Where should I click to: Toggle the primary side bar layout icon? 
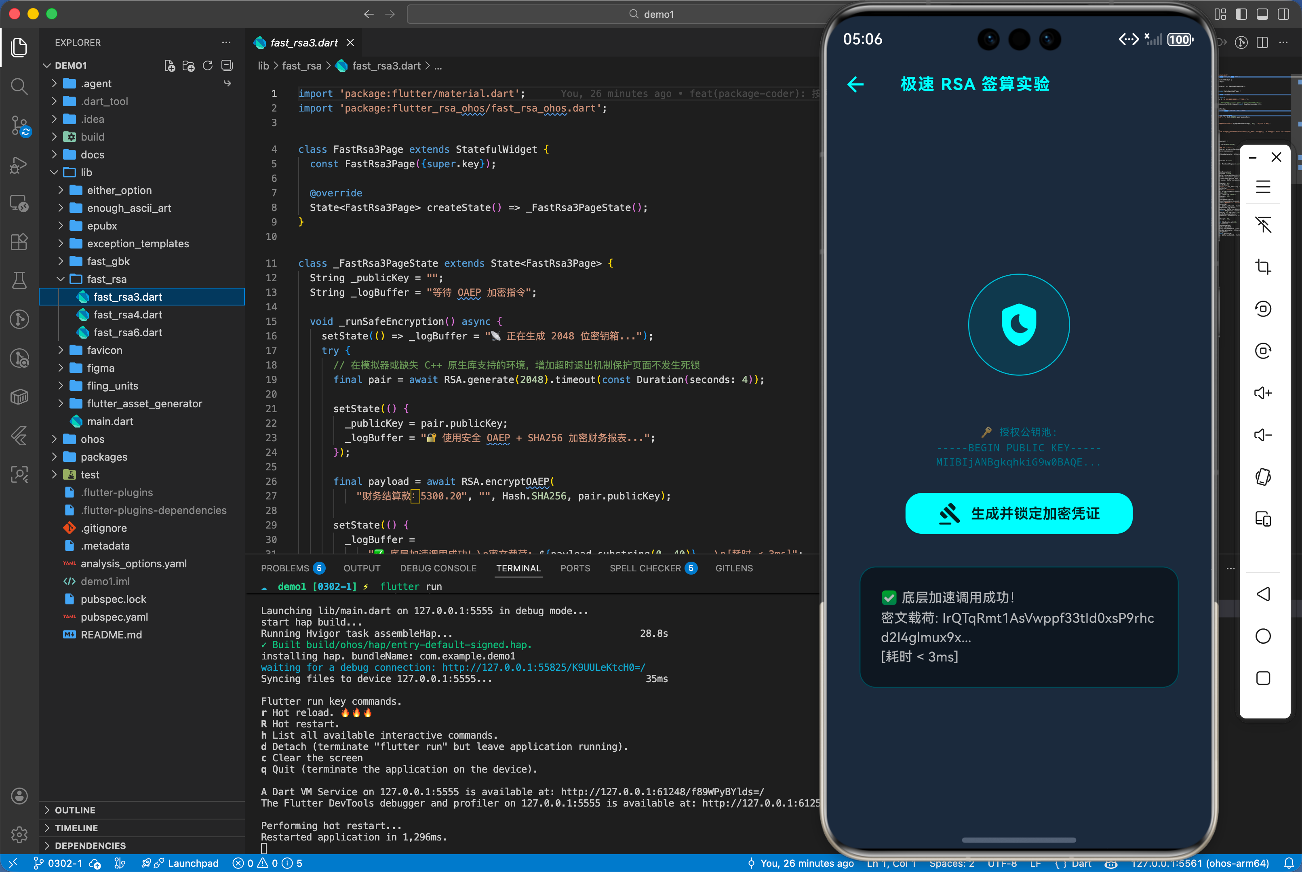(1241, 15)
